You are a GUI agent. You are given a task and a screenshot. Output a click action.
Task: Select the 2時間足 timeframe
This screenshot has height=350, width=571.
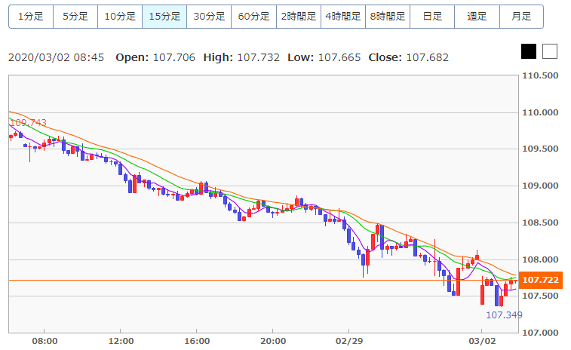(299, 17)
